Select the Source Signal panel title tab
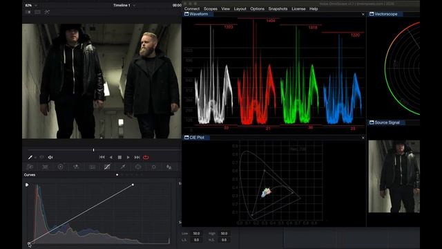 click(x=387, y=122)
